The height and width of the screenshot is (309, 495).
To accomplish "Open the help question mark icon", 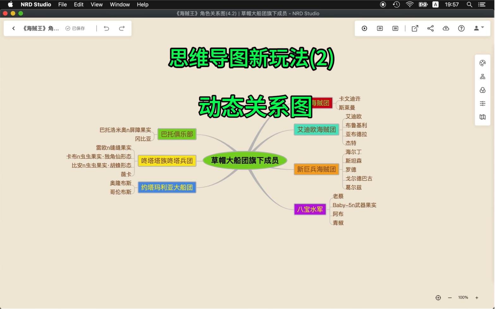I will tap(462, 28).
